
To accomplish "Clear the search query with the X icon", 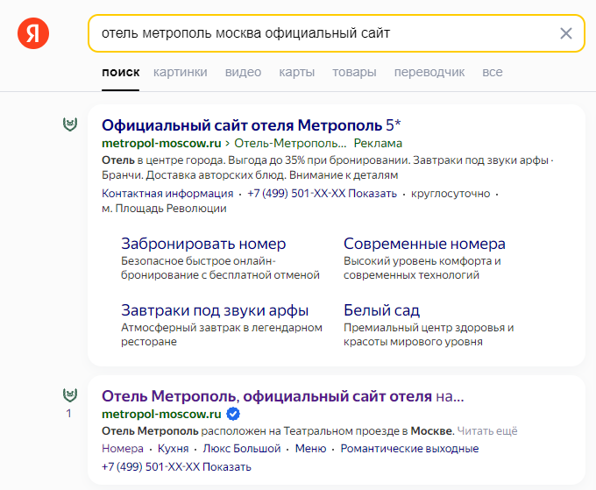I will tap(566, 33).
